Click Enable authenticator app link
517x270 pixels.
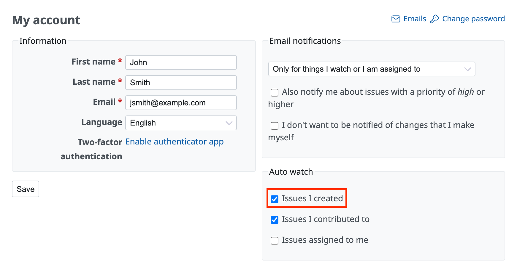(175, 142)
